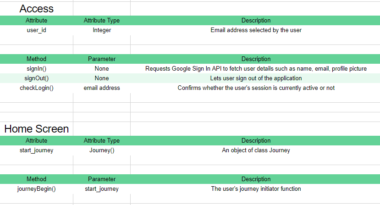380x205 pixels.
Task: Click the start_journey parameter cell beside journeyBegin()
Action: pyautogui.click(x=102, y=189)
